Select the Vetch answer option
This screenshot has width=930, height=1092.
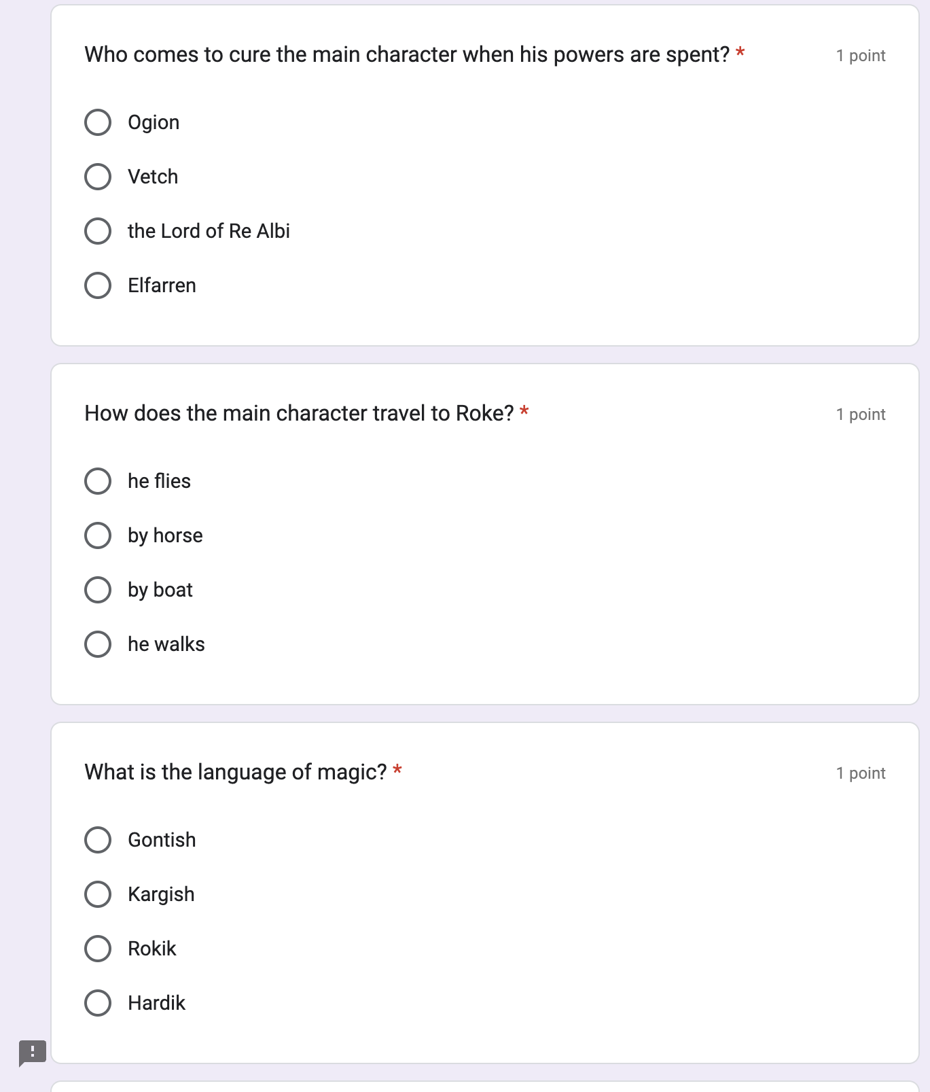[x=98, y=177]
